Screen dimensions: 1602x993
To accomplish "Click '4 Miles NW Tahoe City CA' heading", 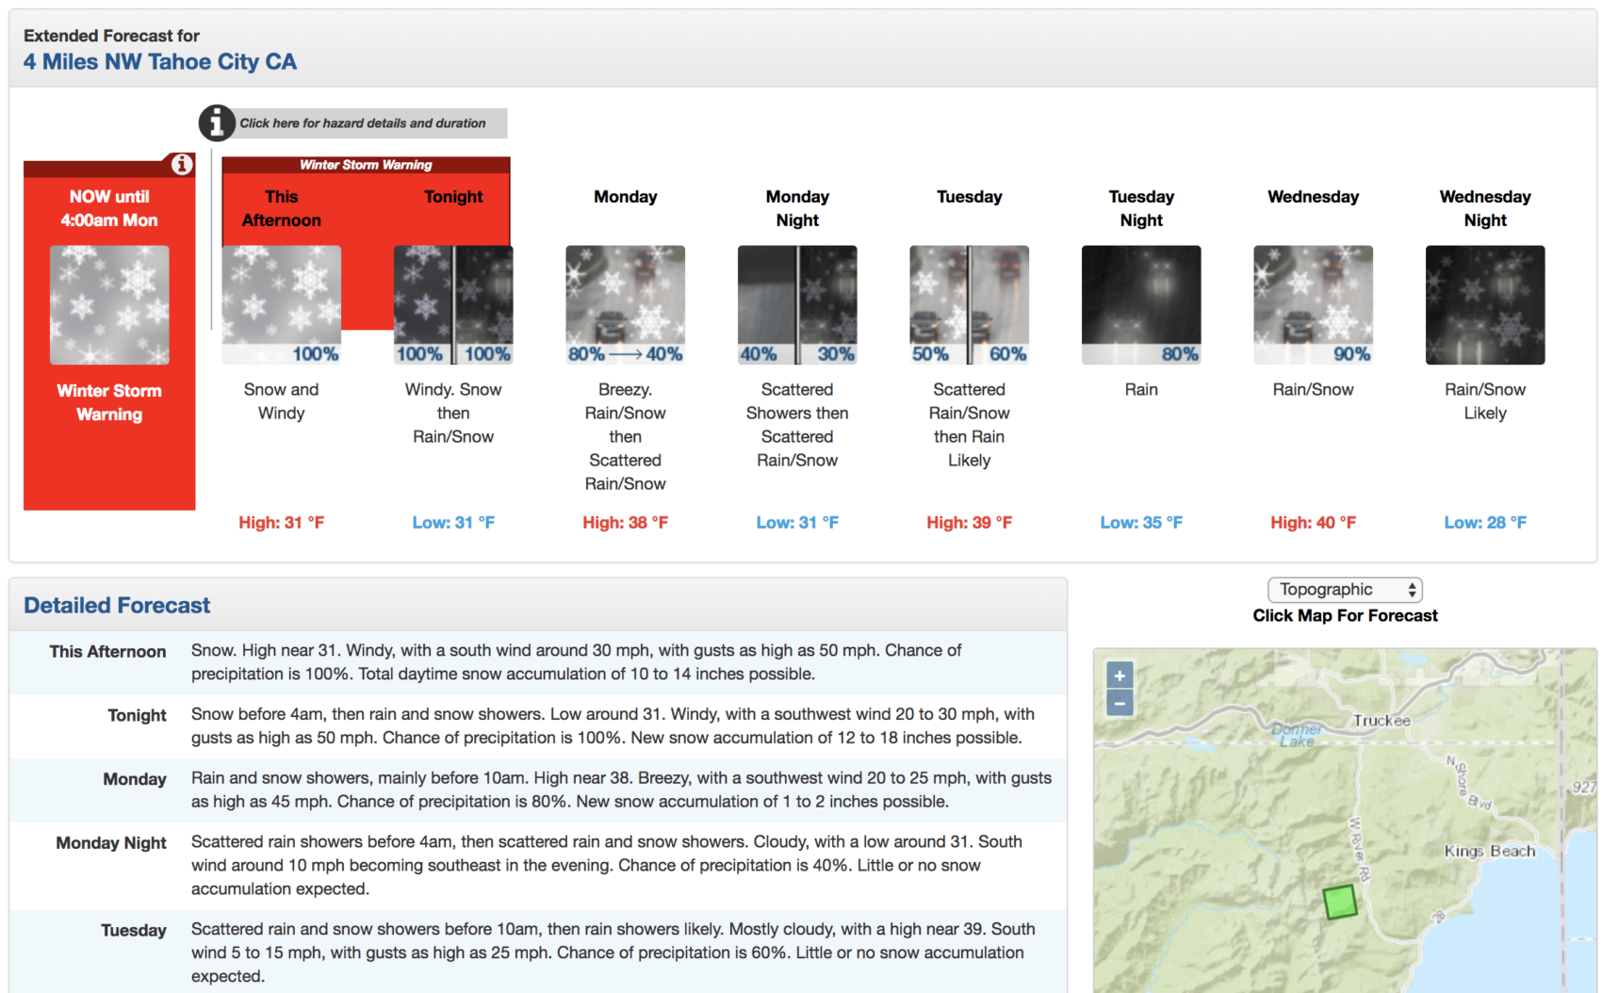I will [x=160, y=62].
